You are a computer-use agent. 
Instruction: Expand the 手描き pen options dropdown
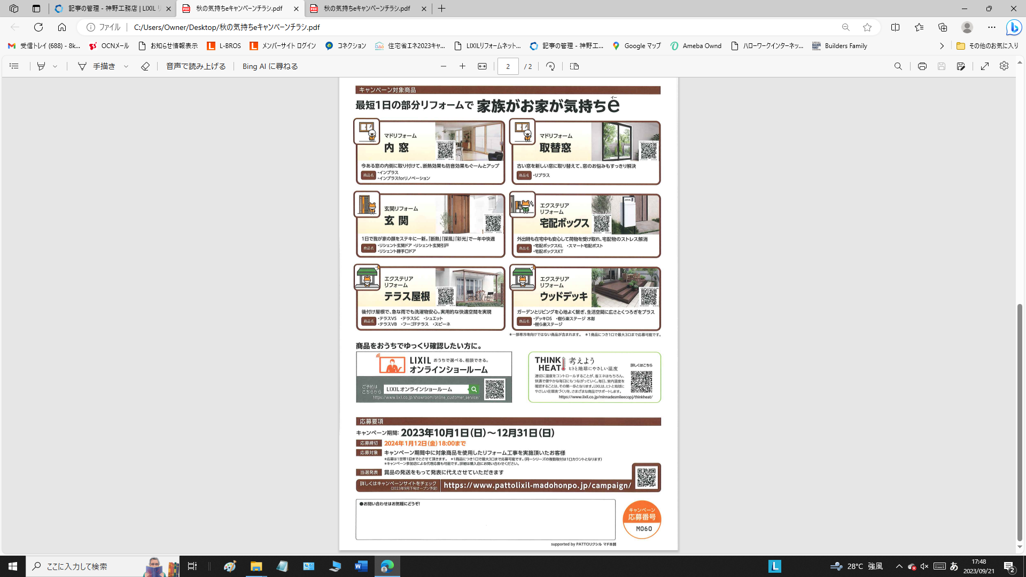click(126, 66)
